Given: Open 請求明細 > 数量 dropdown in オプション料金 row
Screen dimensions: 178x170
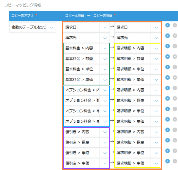Looking at the screenshot, I should 138,101.
